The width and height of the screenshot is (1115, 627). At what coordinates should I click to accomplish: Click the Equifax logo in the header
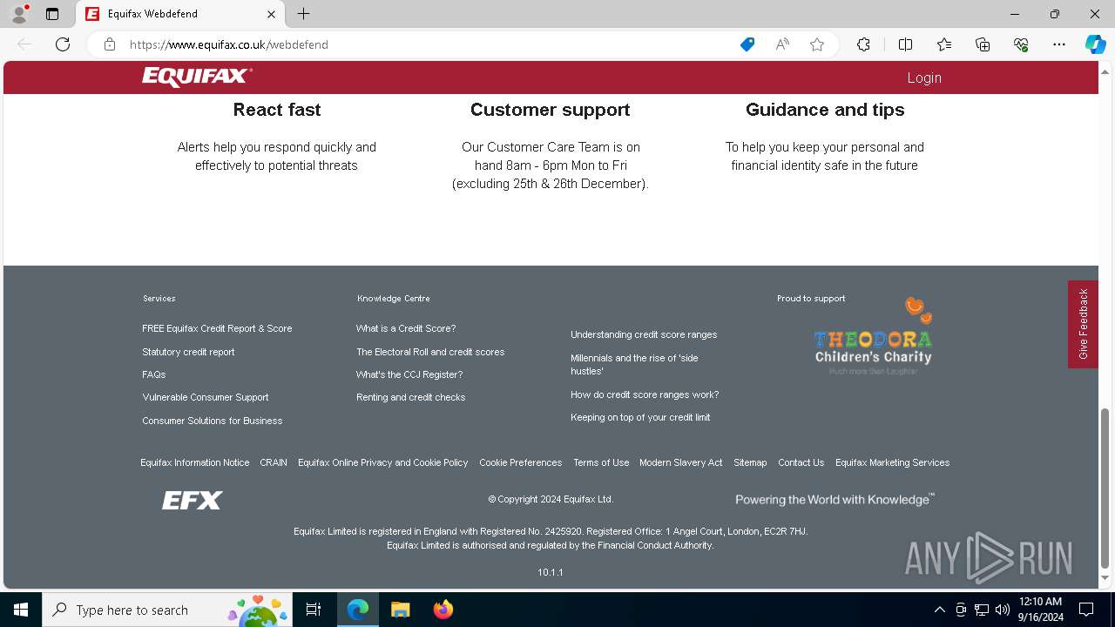198,77
